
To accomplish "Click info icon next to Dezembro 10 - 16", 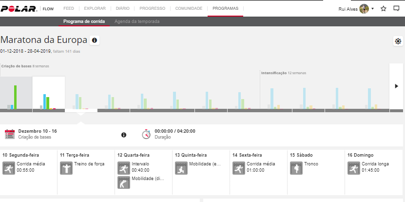I will click(x=124, y=135).
